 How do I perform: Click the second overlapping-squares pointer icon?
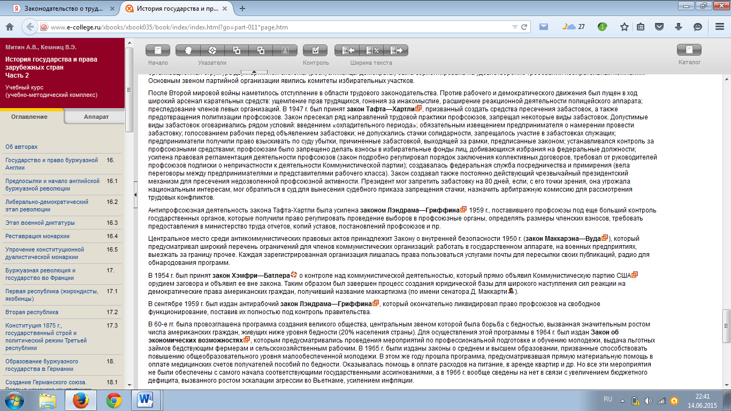pos(261,50)
